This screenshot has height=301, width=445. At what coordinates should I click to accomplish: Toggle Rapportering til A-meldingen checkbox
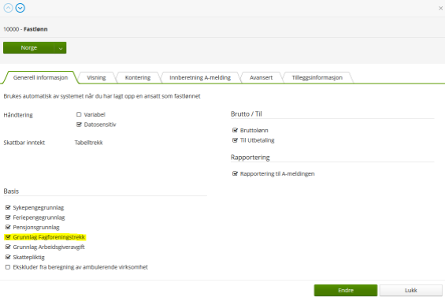point(235,173)
